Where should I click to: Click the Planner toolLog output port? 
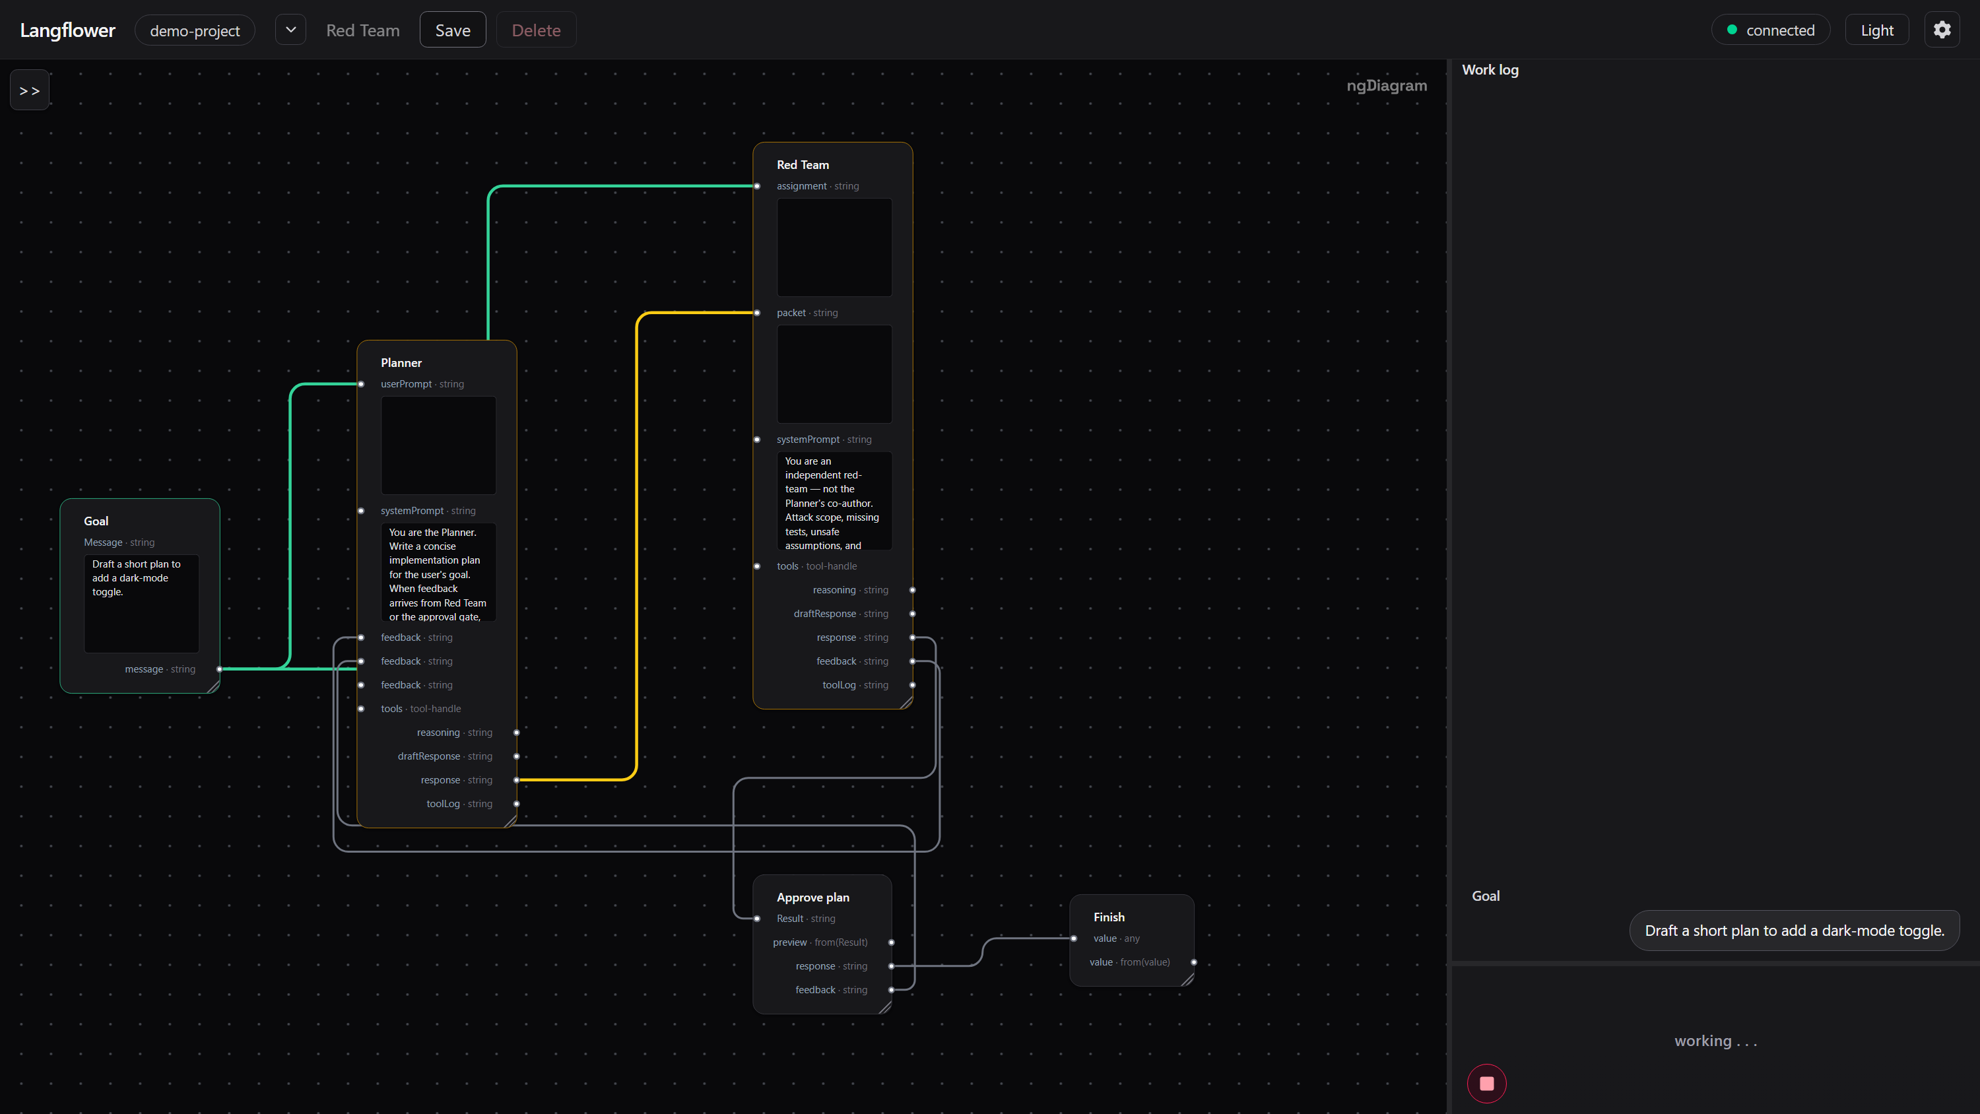point(517,803)
